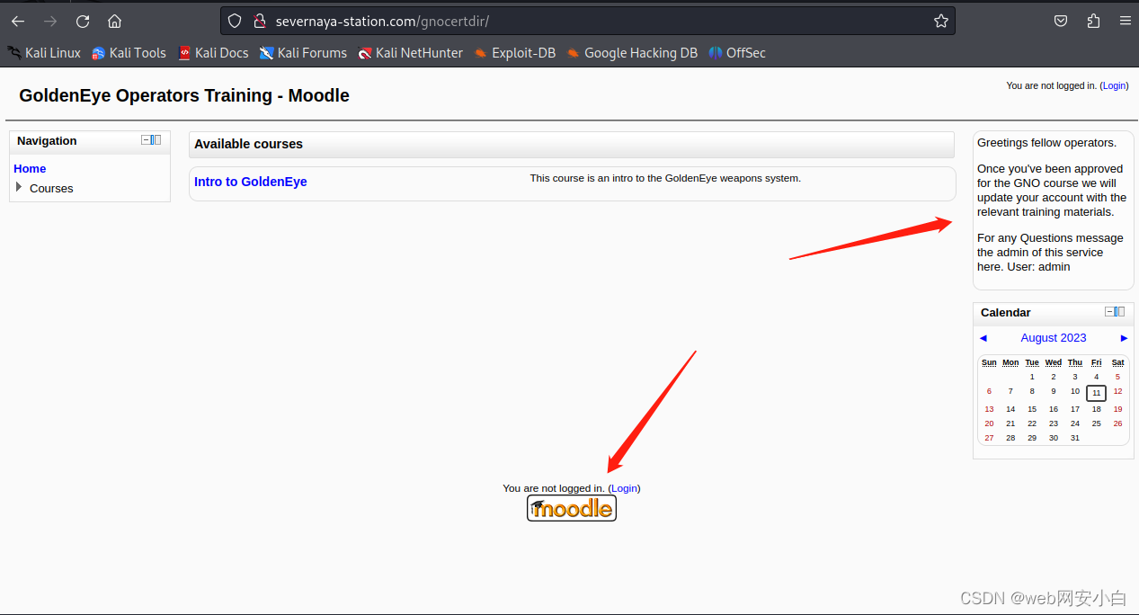The height and width of the screenshot is (615, 1139).
Task: Click the shield tracking protection icon
Action: click(235, 21)
